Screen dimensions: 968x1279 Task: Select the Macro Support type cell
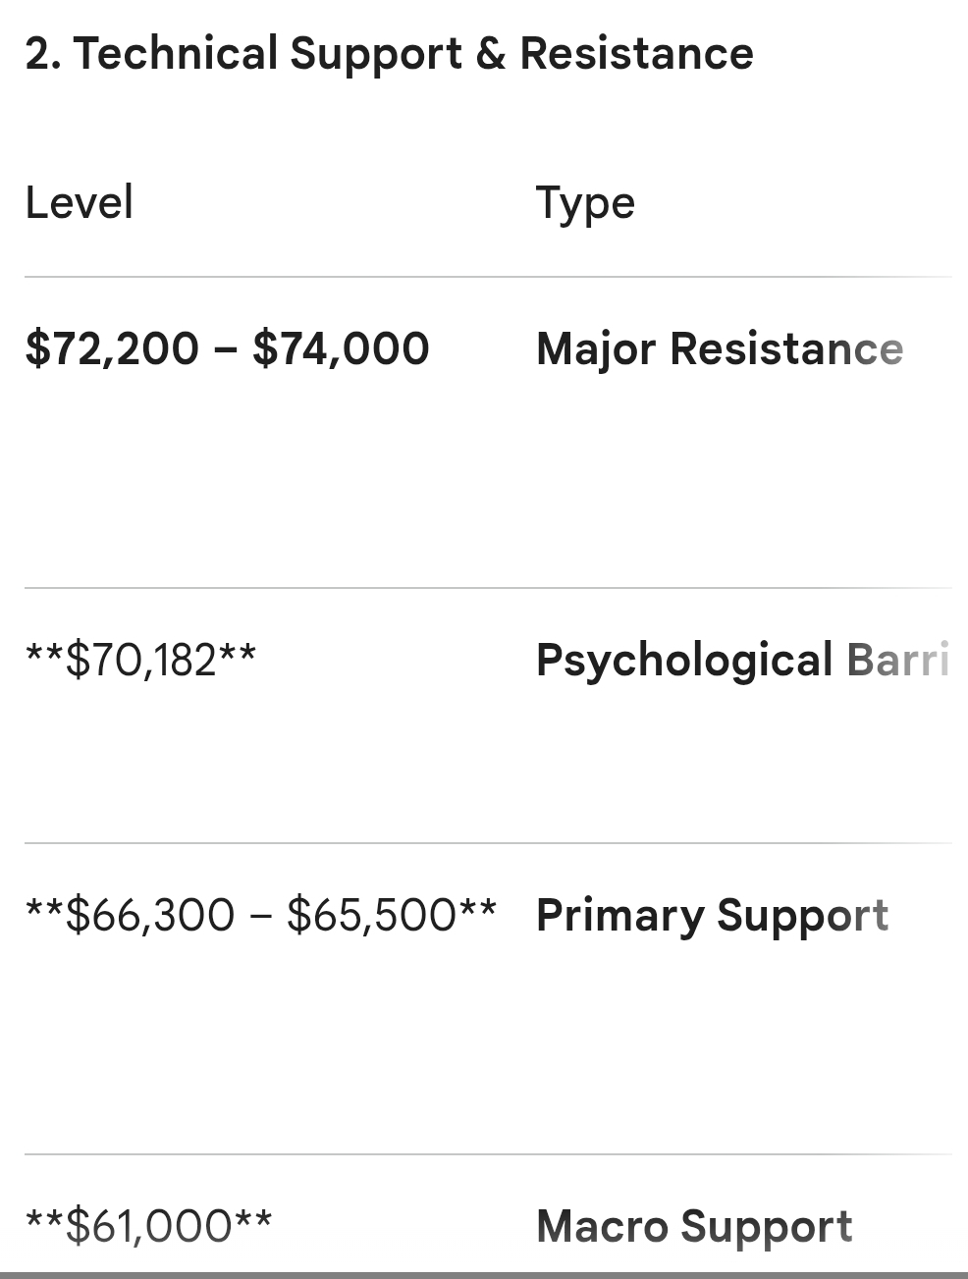694,1226
